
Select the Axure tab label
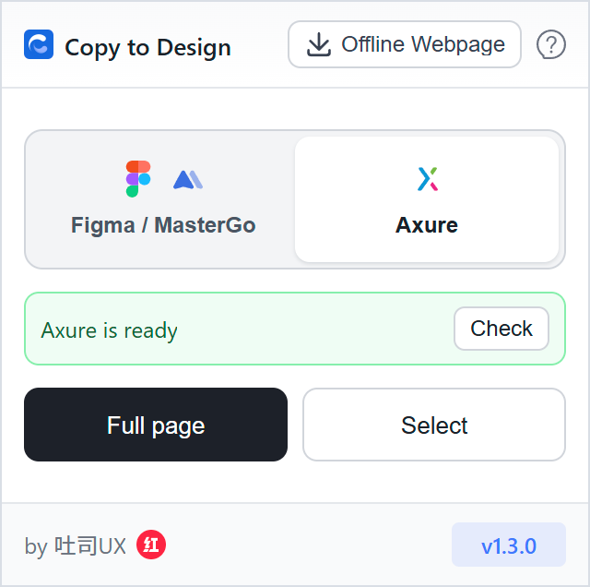click(427, 225)
